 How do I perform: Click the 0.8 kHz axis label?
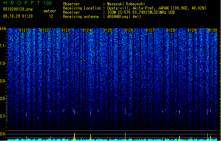point(3,99)
